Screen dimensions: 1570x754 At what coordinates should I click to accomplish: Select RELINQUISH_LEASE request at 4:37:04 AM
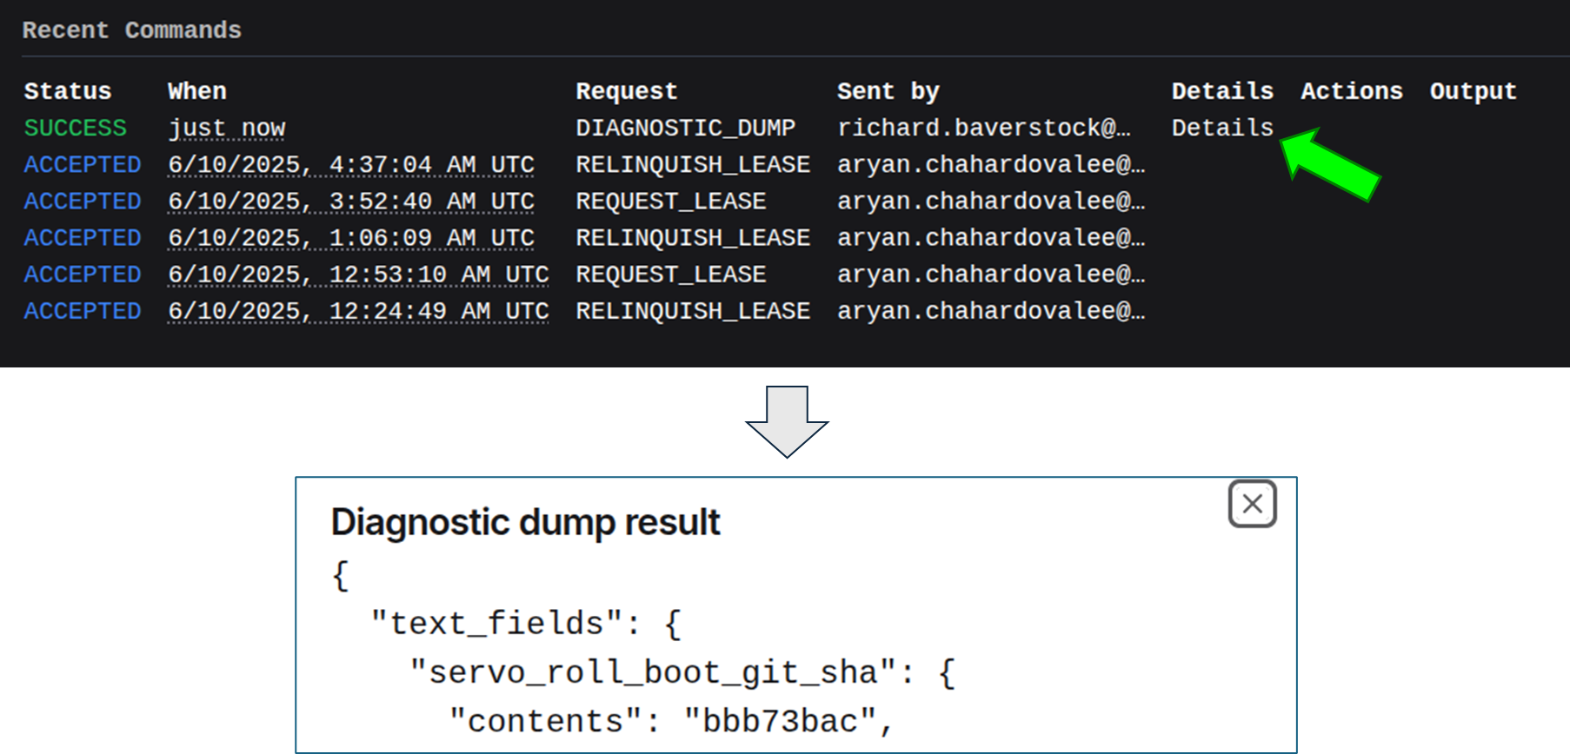[693, 164]
